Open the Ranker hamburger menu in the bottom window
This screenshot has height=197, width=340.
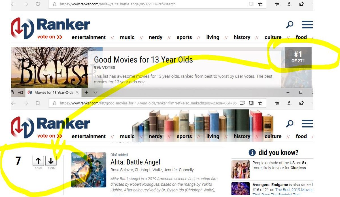(307, 124)
